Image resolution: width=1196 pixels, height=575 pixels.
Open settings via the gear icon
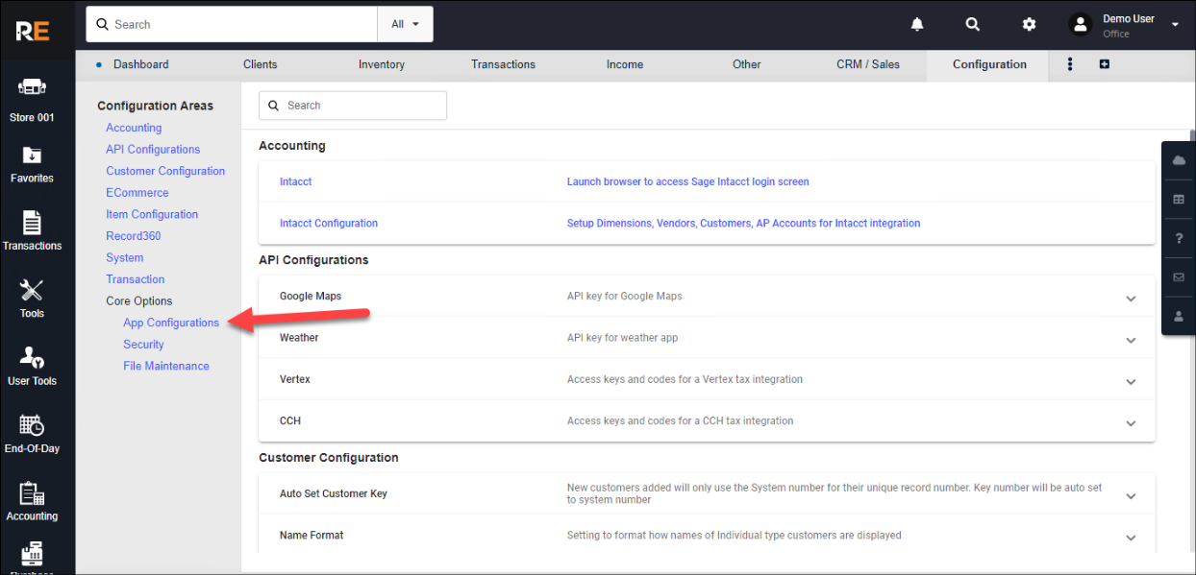pos(1029,24)
